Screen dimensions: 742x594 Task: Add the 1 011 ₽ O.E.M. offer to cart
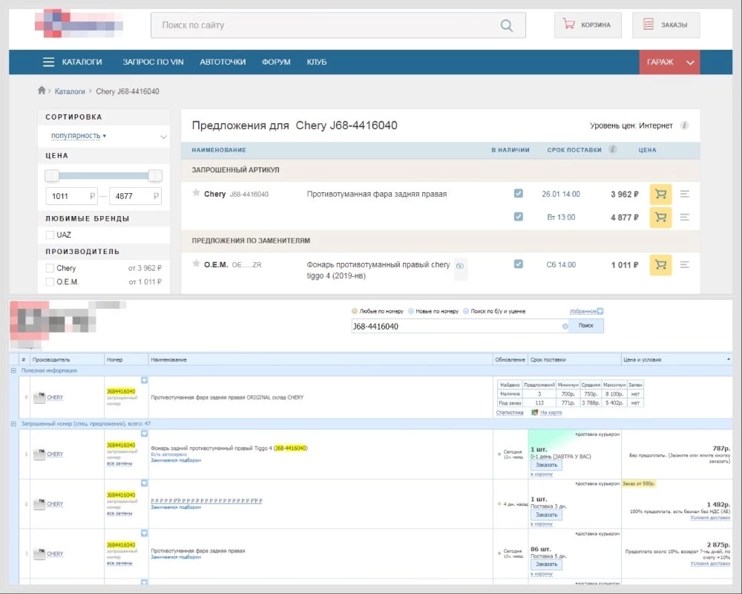[660, 265]
